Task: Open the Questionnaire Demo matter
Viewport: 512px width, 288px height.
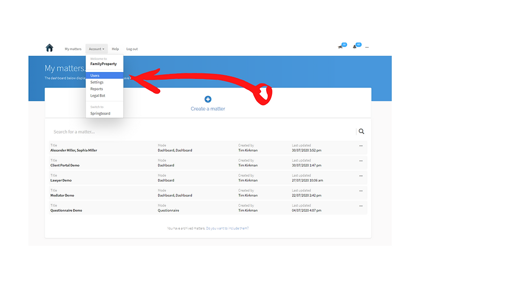Action: [66, 210]
